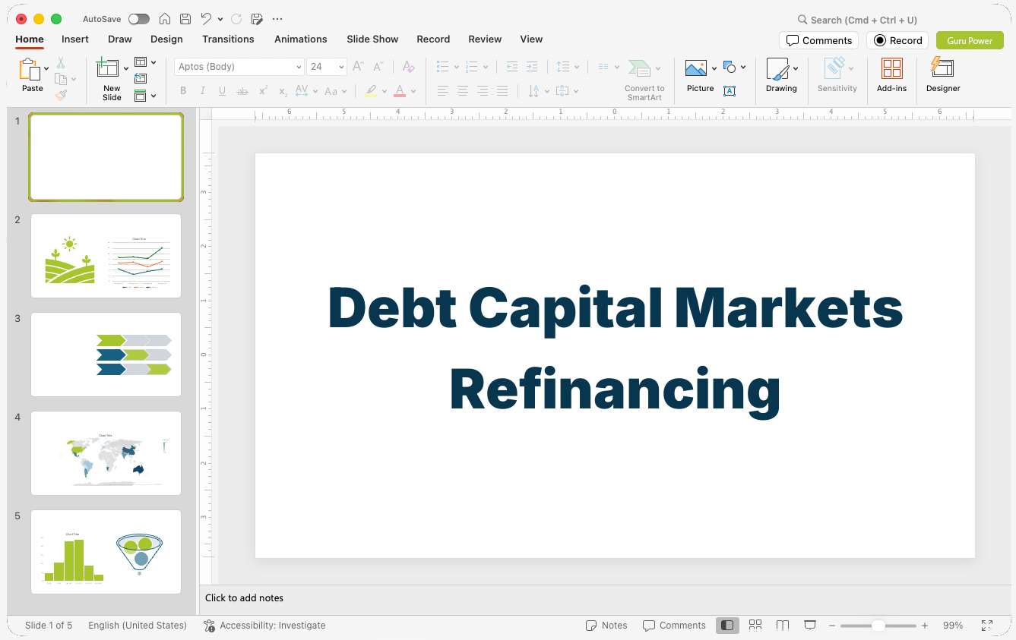Click the font color red swatch

[x=400, y=91]
